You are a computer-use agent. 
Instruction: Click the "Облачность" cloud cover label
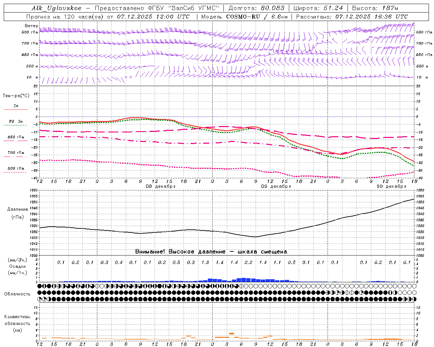(17, 294)
